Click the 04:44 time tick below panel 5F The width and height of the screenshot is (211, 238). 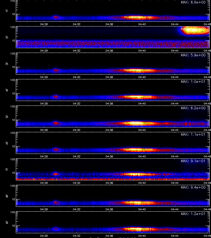point(175,130)
